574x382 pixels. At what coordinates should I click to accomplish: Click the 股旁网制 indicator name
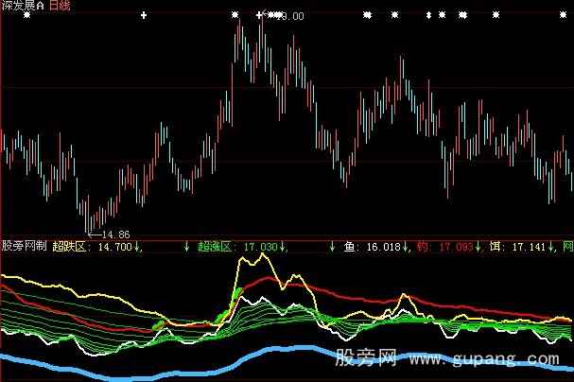pos(24,247)
